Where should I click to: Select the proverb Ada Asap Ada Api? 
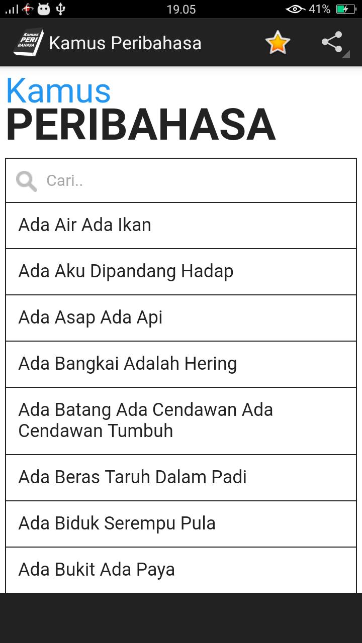point(181,318)
